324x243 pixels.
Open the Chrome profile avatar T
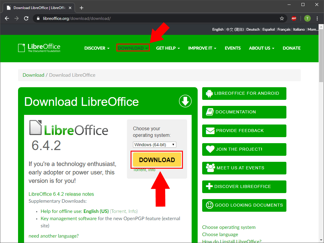coord(307,18)
